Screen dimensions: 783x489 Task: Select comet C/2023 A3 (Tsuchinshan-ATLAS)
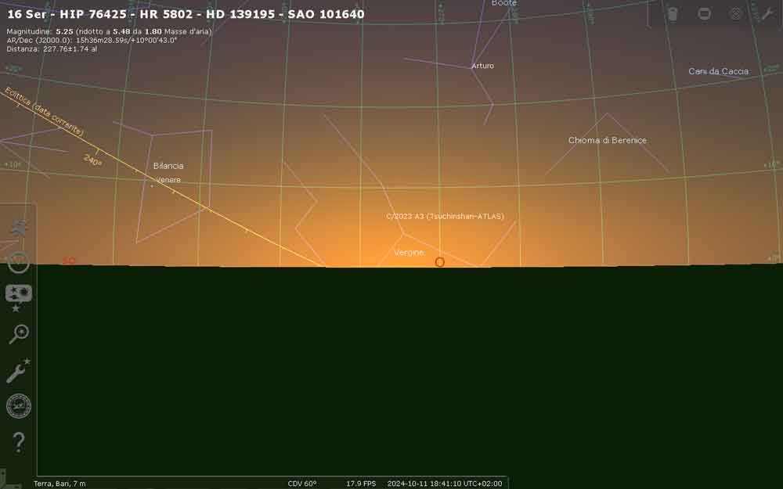pyautogui.click(x=445, y=216)
